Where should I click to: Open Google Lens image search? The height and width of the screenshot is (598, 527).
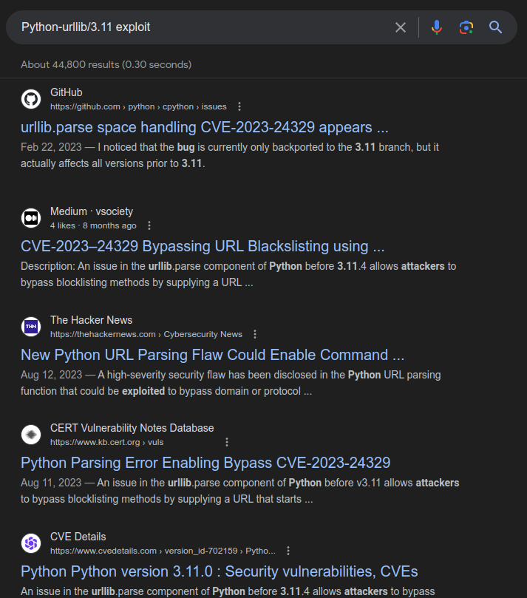466,27
